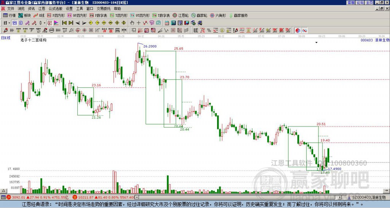Open the P四方形 square tool
Screen dimensions: 390x208
56,15
